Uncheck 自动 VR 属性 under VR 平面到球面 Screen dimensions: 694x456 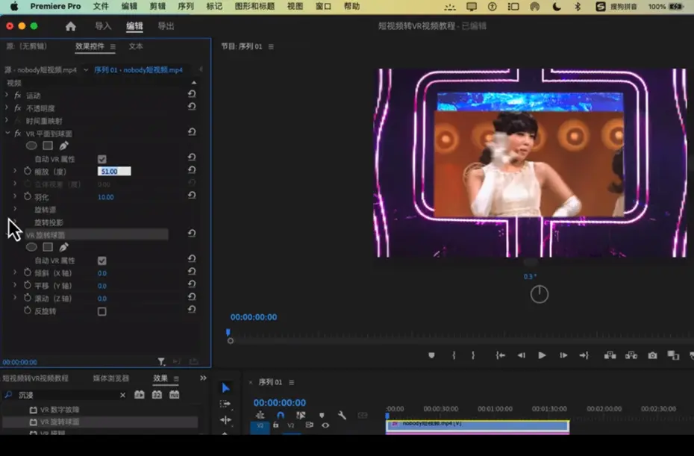(x=102, y=160)
